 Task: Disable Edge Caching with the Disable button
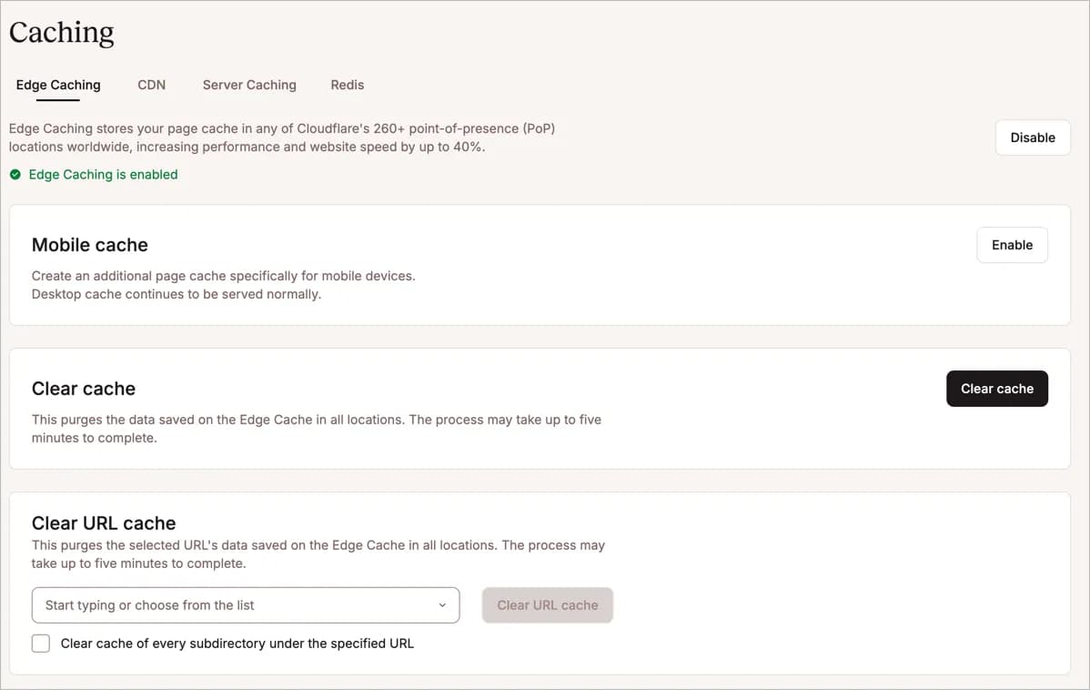click(1032, 137)
